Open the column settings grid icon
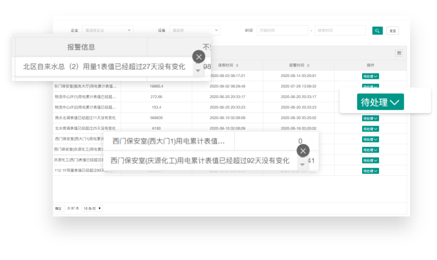 click(399, 53)
